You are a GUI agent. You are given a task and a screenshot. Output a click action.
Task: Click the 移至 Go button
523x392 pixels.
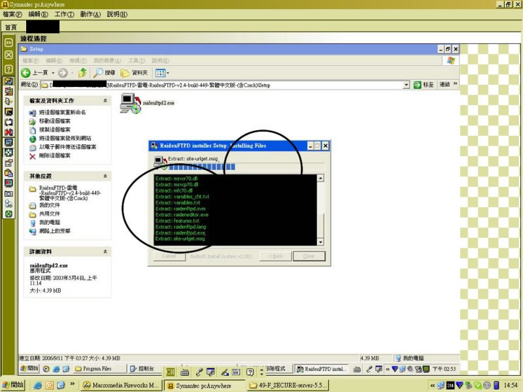(424, 85)
